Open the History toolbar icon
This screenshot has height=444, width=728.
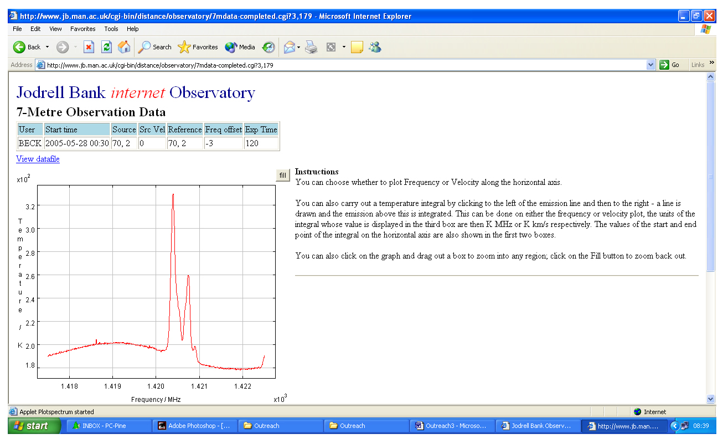point(269,47)
